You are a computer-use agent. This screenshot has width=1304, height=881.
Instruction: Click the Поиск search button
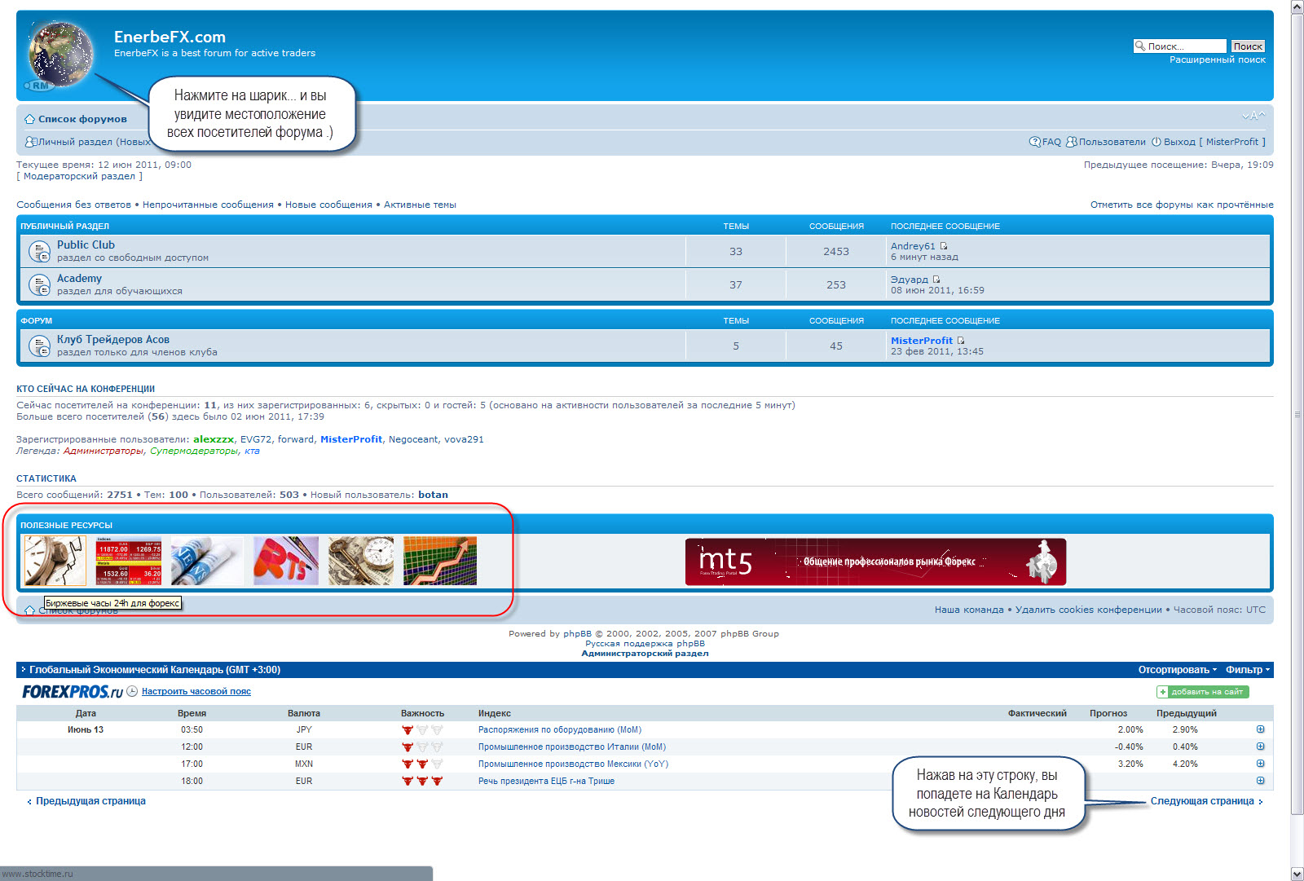(1247, 46)
